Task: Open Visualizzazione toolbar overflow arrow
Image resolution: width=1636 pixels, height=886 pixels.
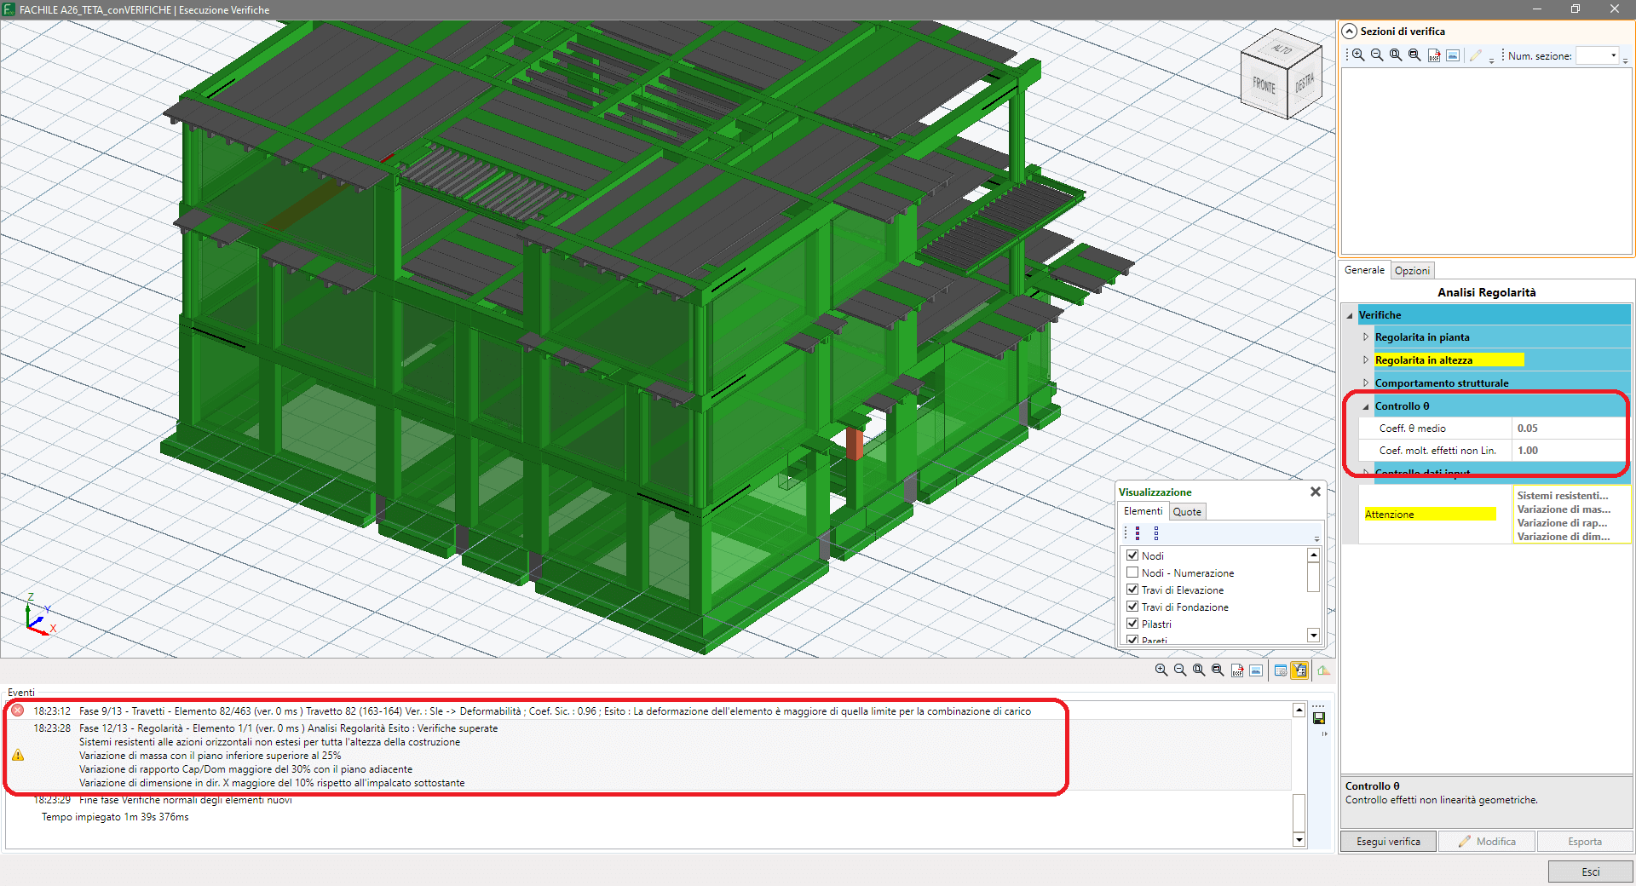Action: pos(1316,538)
